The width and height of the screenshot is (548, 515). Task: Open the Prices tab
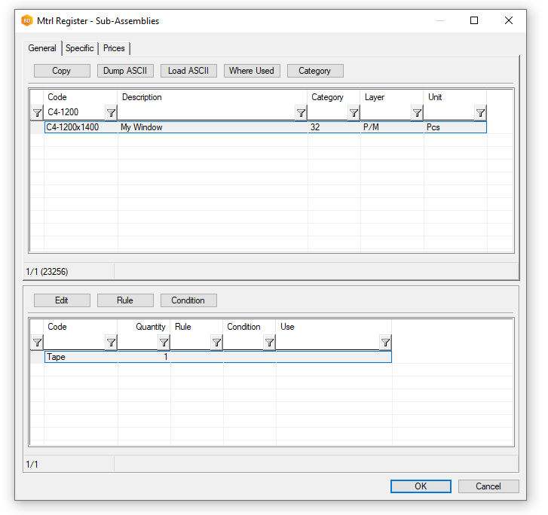click(x=114, y=48)
